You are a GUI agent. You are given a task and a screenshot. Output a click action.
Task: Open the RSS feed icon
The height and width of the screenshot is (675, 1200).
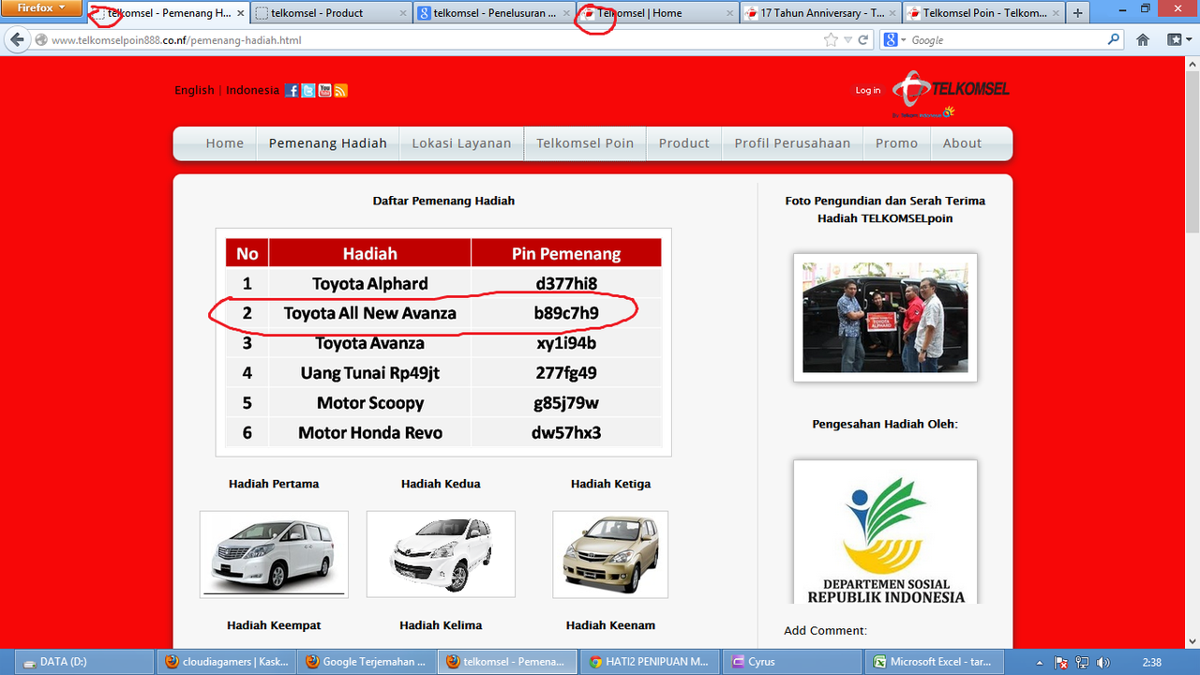tap(340, 90)
